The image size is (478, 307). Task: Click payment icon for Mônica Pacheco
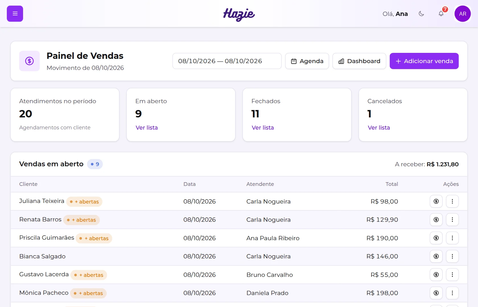pyautogui.click(x=436, y=293)
